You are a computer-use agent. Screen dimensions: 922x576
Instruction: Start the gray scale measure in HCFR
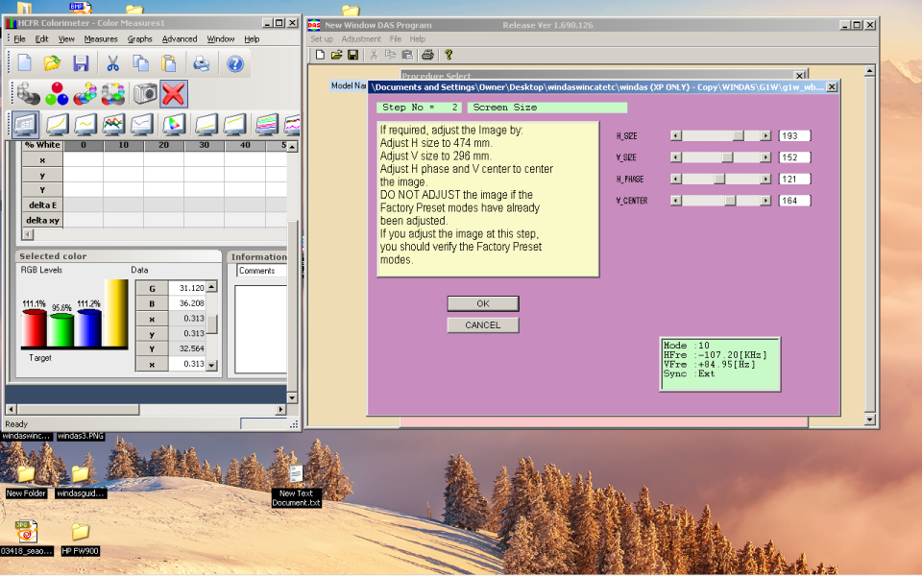pos(28,93)
